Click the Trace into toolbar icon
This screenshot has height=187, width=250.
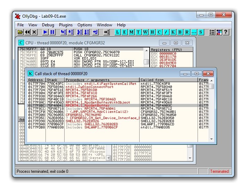(80, 32)
